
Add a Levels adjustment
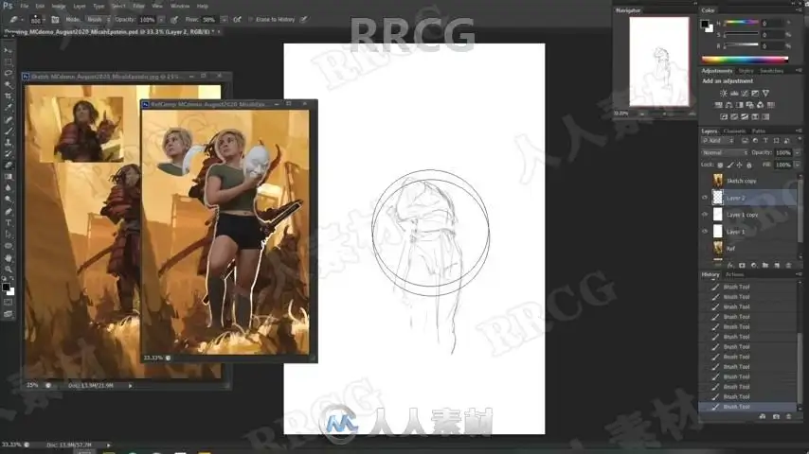coord(734,94)
